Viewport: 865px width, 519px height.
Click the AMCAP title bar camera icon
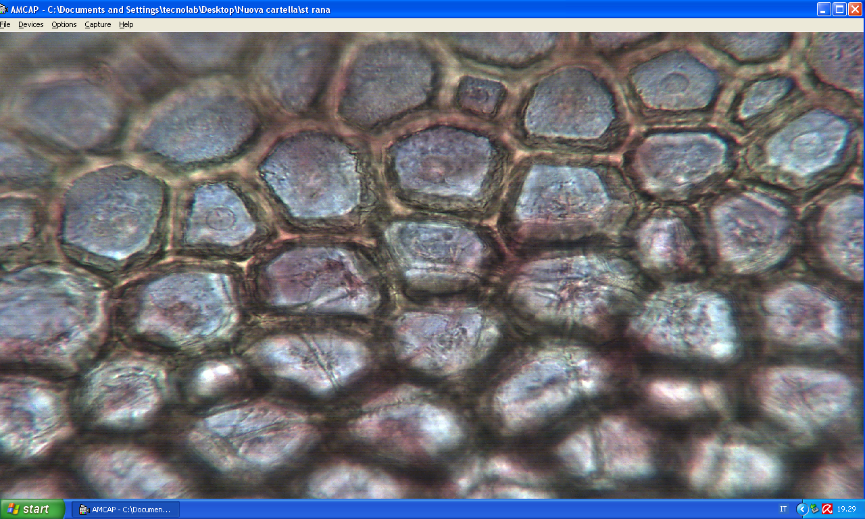point(3,9)
